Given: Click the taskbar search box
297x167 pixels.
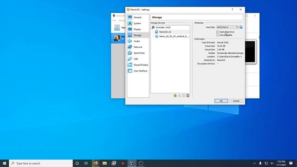Looking at the screenshot, I should [x=41, y=163].
